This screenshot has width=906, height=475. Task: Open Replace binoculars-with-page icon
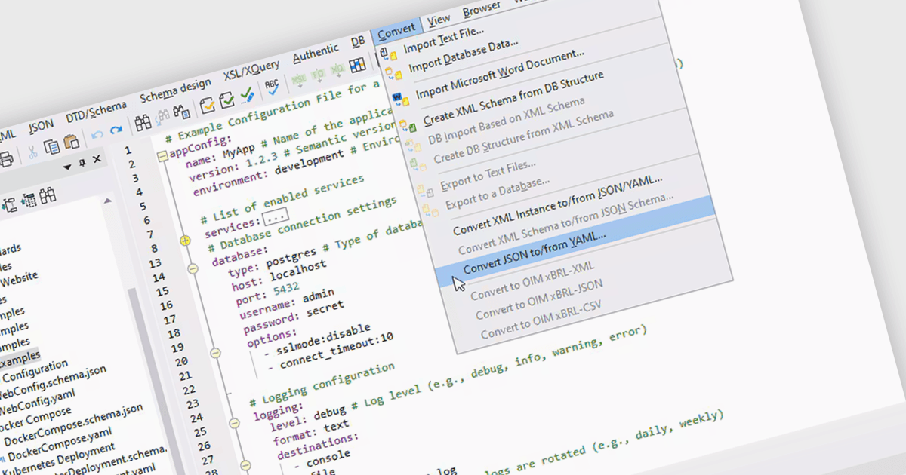tap(181, 114)
